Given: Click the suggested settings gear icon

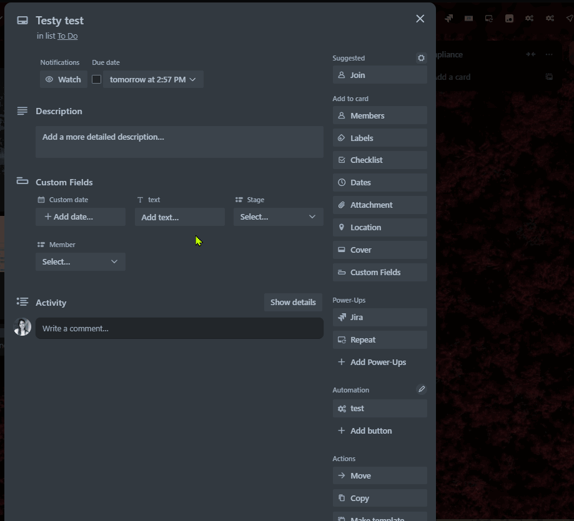Looking at the screenshot, I should tap(421, 57).
